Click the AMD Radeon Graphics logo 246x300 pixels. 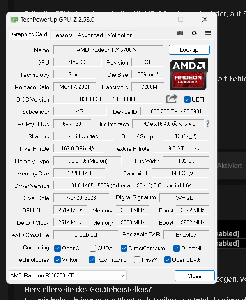pos(189,74)
